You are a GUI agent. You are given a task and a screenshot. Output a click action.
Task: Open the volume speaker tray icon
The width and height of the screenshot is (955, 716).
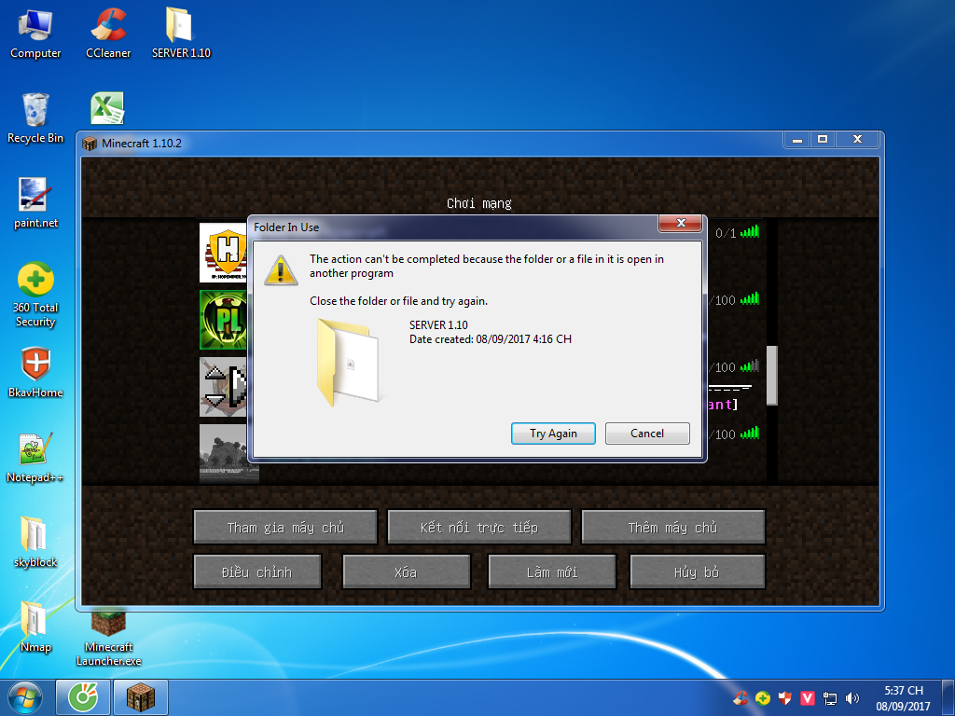tap(852, 698)
